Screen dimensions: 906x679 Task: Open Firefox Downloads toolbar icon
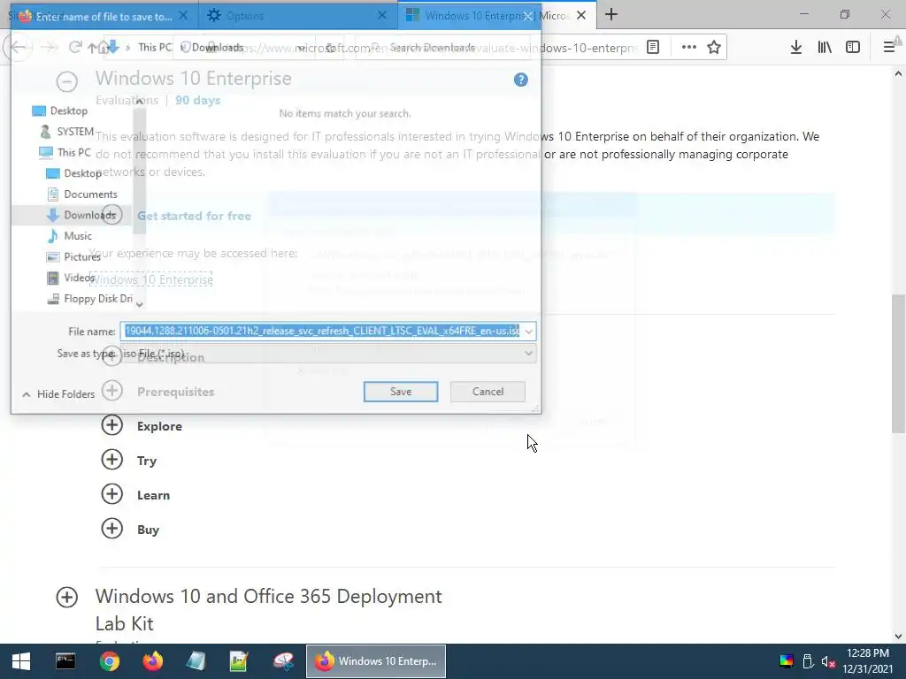[795, 48]
